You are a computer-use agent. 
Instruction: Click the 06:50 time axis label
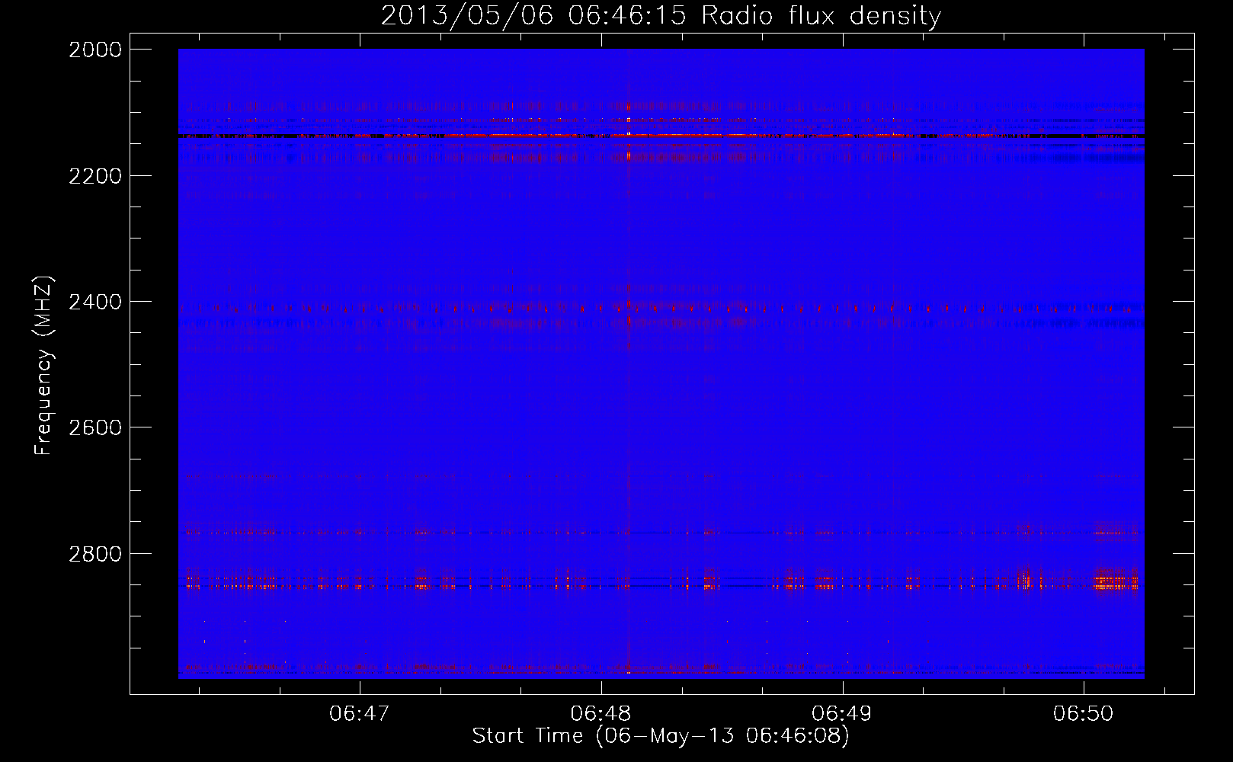point(1084,714)
